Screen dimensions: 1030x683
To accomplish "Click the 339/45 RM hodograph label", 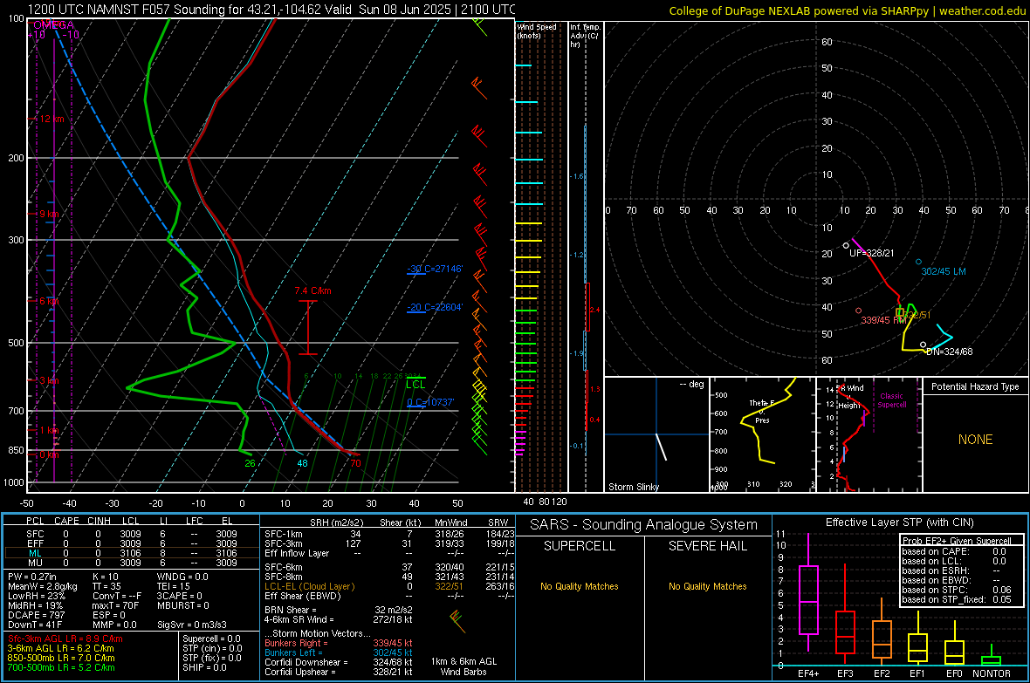I will click(883, 320).
